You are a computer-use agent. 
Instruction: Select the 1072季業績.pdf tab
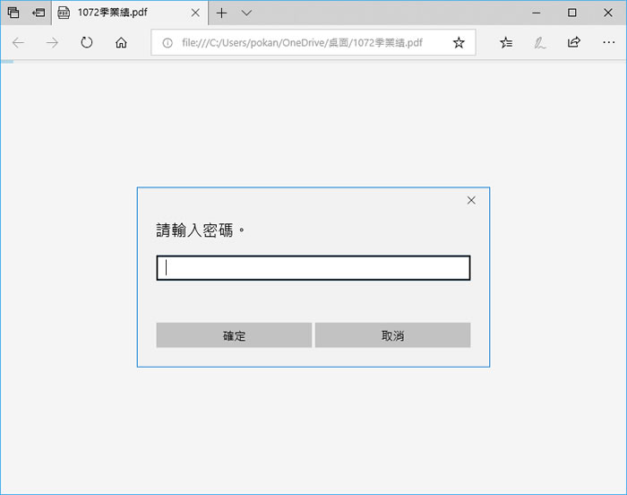click(x=116, y=13)
